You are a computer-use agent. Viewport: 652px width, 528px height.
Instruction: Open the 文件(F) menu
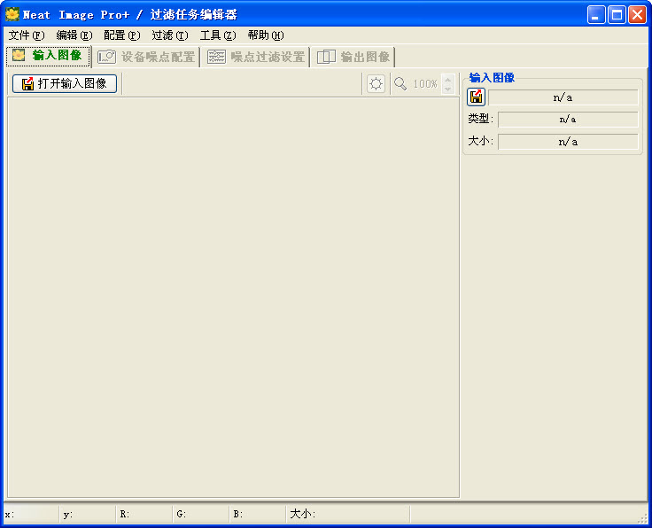(27, 35)
